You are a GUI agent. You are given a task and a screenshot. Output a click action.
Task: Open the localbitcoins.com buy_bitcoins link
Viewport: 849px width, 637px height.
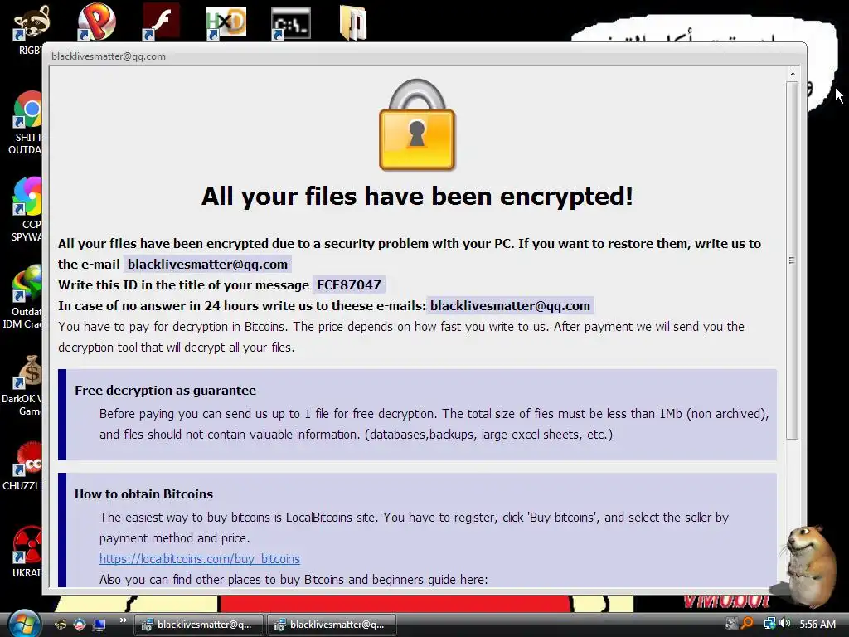coord(199,558)
